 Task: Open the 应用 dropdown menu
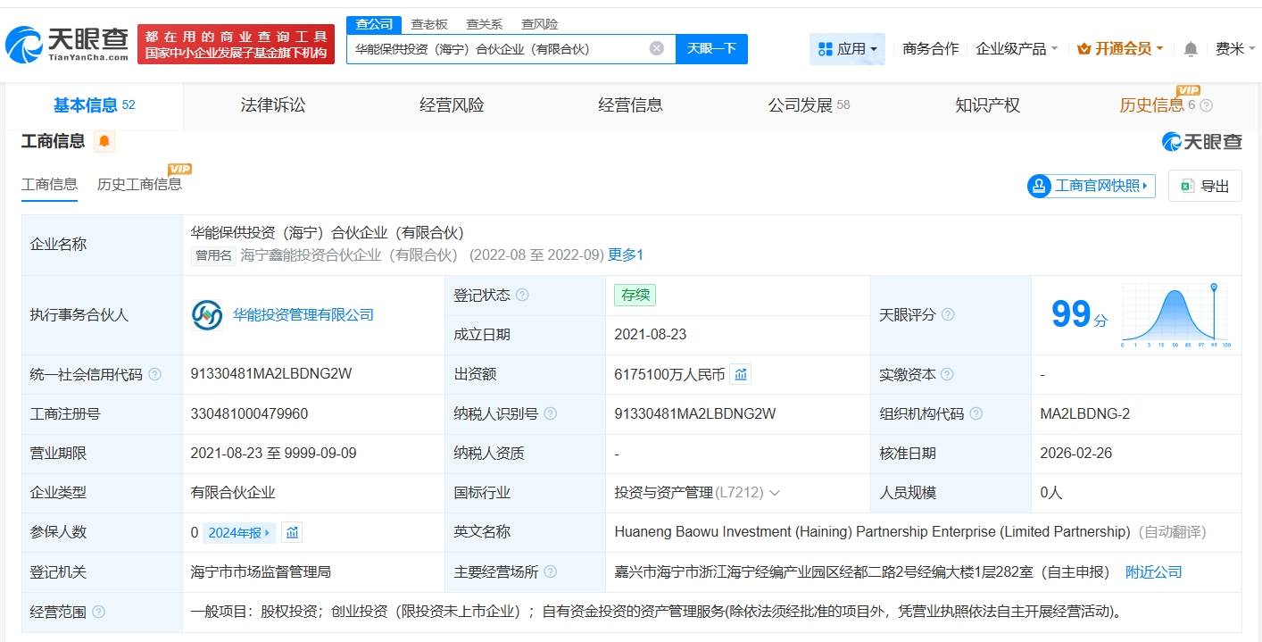[847, 49]
